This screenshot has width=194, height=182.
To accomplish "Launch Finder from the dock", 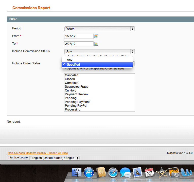I will tap(77, 173).
